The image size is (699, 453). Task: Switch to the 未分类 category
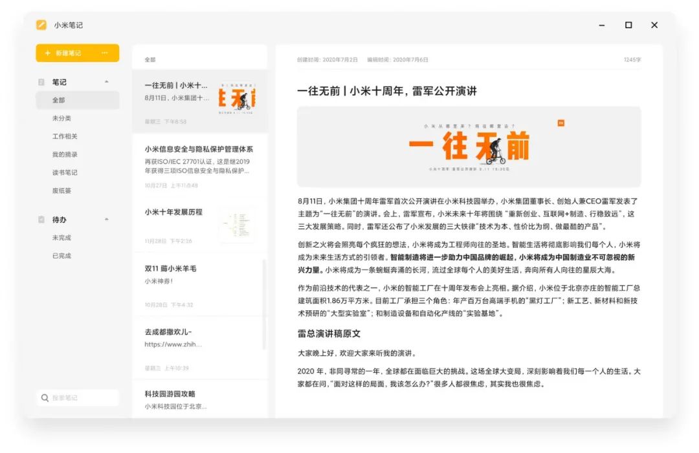(63, 118)
